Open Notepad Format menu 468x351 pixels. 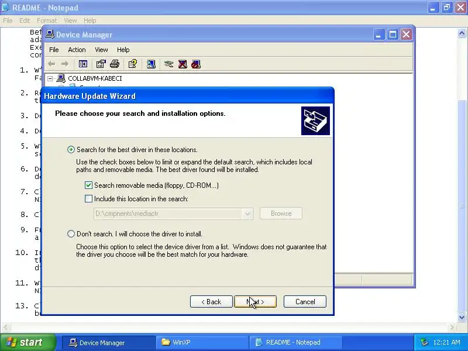[x=47, y=20]
